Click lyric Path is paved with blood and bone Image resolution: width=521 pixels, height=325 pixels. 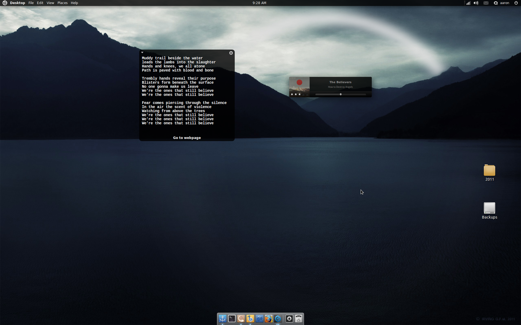(x=178, y=70)
